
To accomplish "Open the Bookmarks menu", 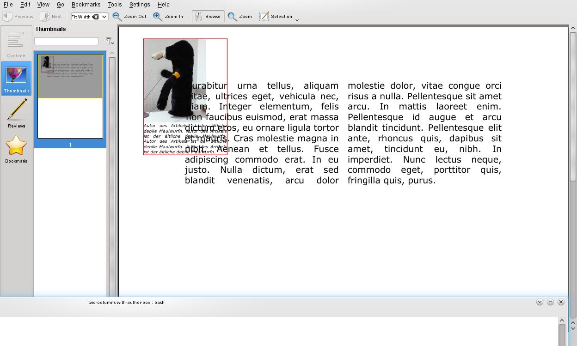I will [86, 5].
